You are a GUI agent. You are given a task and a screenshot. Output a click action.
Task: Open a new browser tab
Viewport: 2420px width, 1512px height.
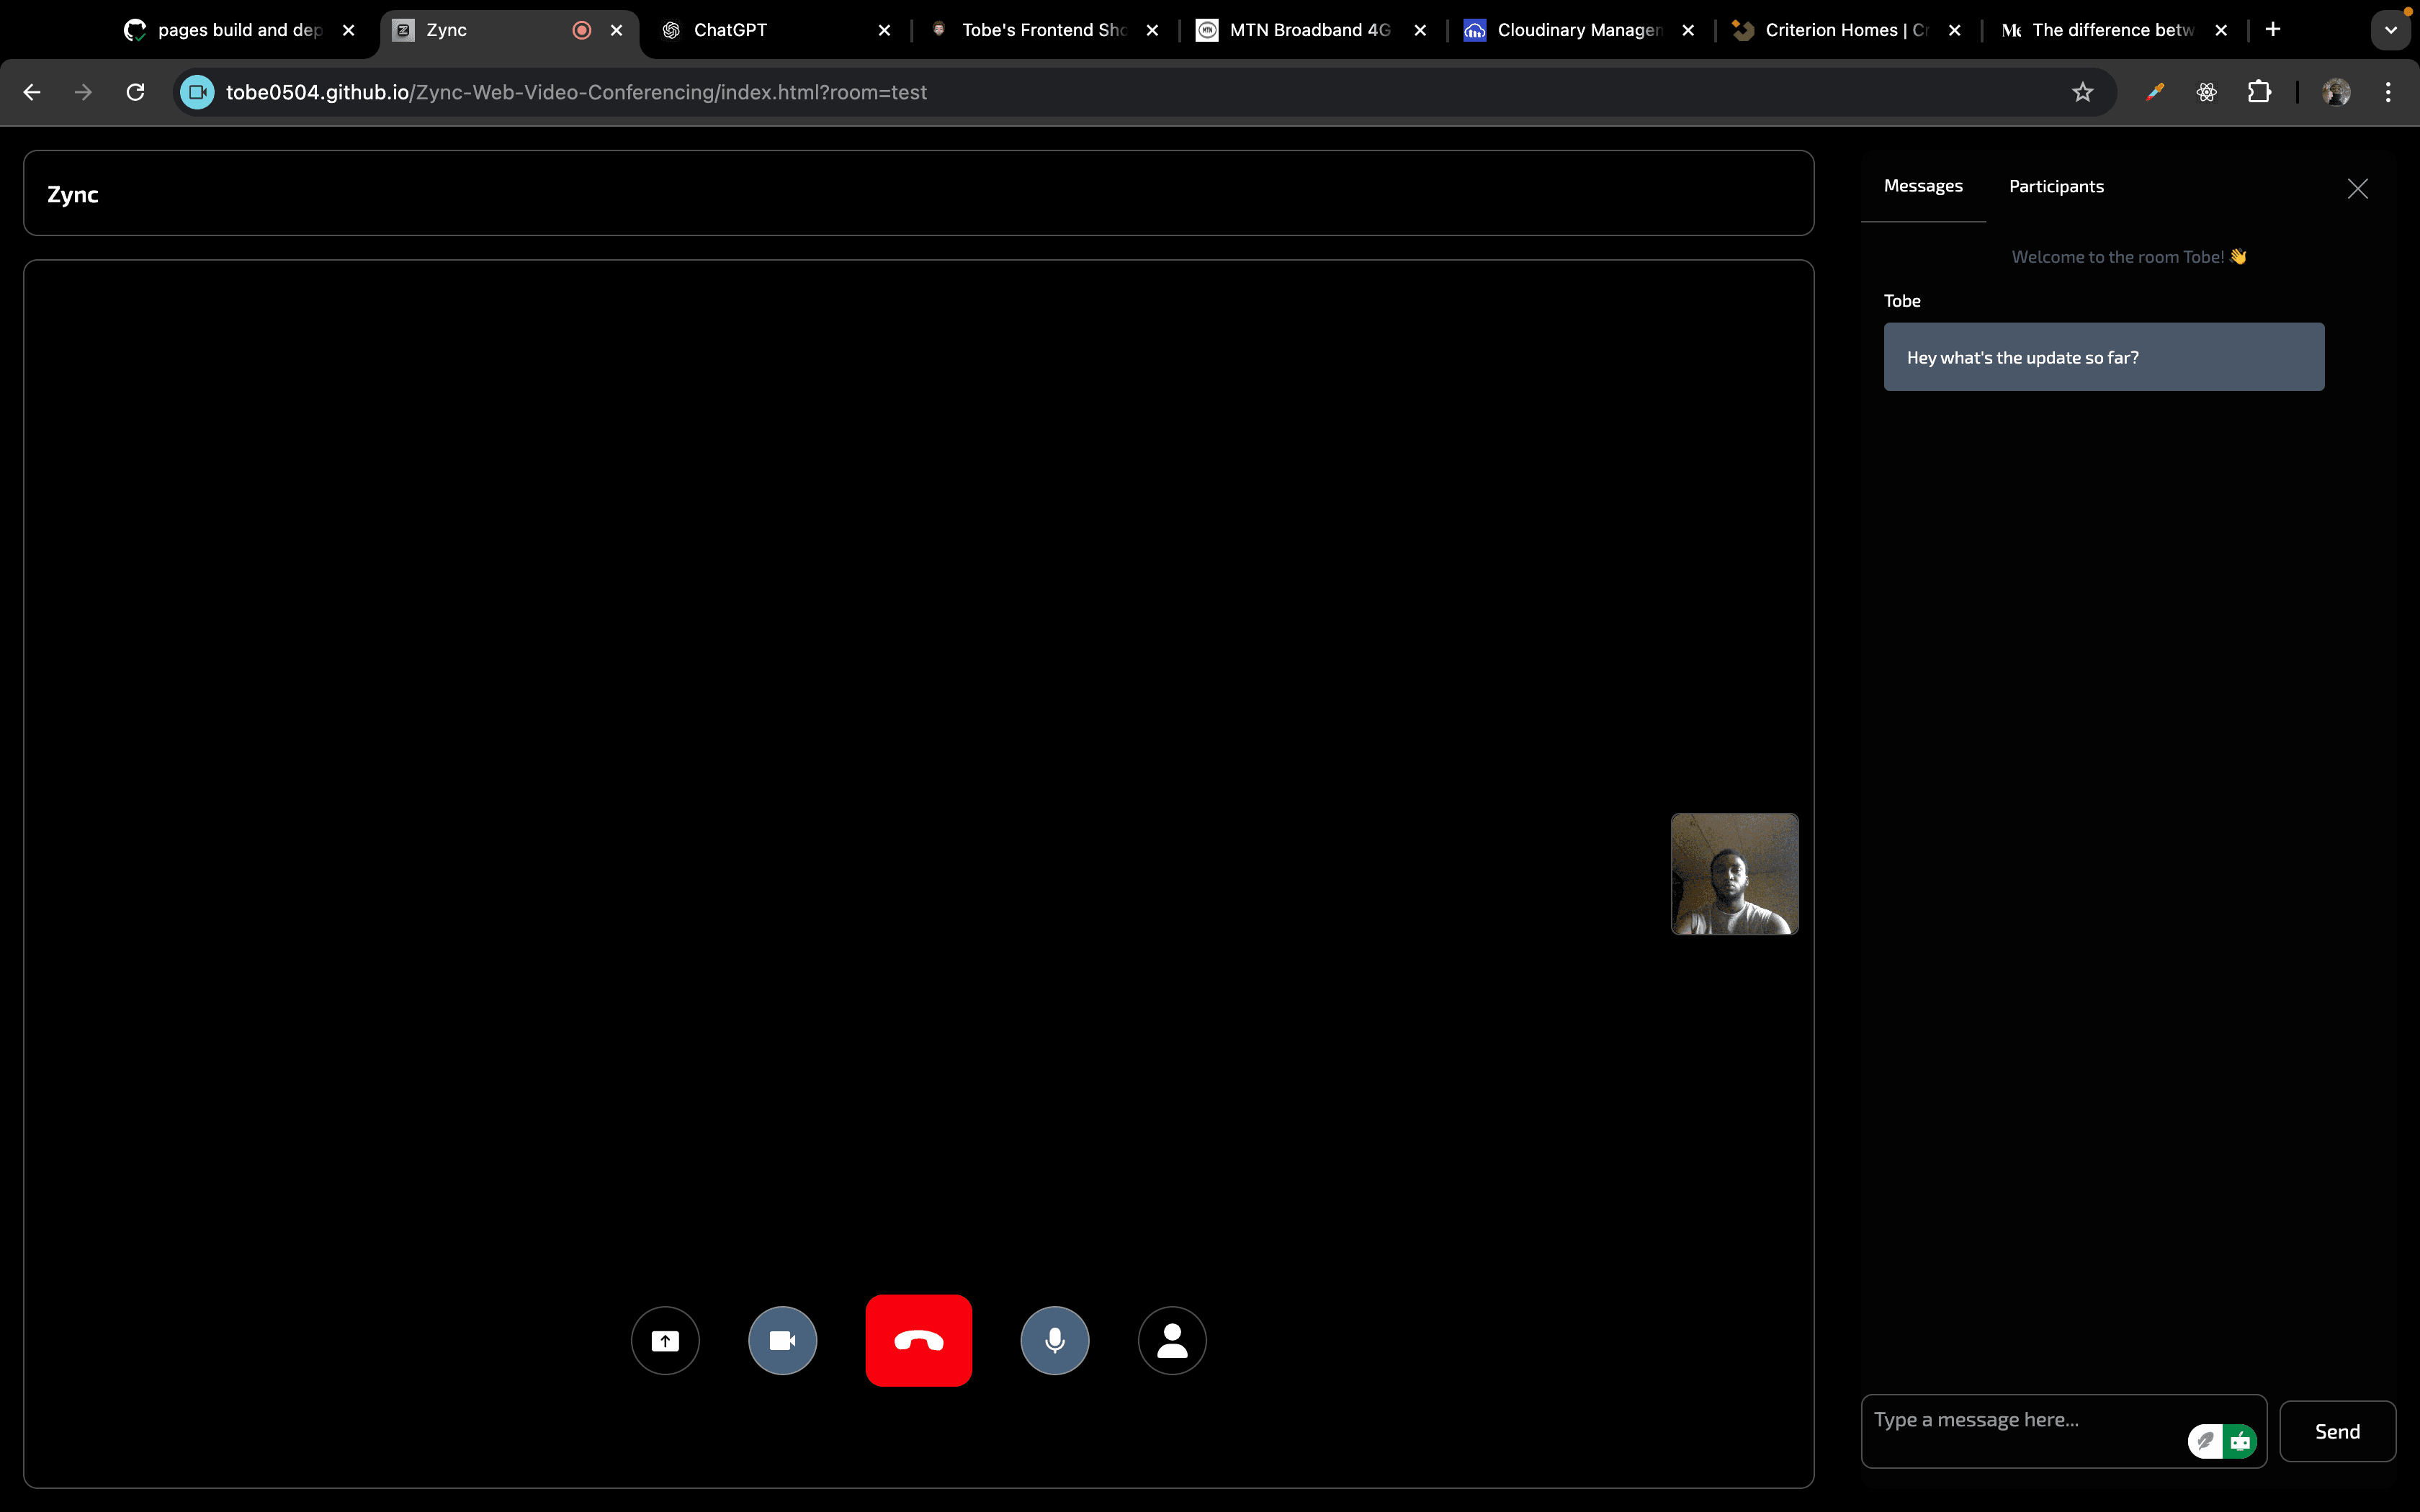coord(2273,29)
